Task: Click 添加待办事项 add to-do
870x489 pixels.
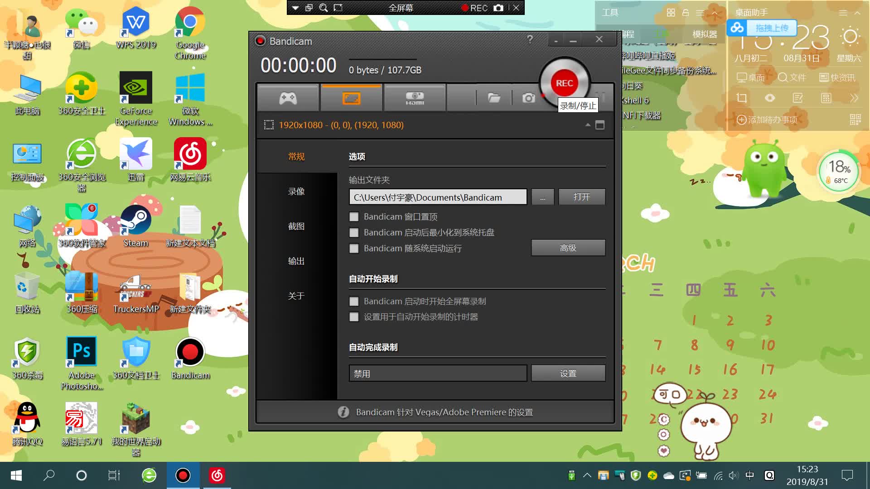Action: tap(767, 120)
